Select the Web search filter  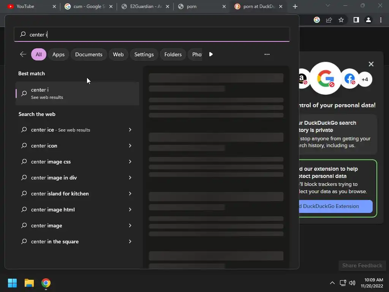119,54
